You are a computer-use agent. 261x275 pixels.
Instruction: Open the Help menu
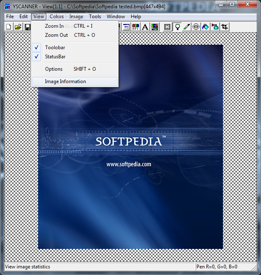click(136, 17)
